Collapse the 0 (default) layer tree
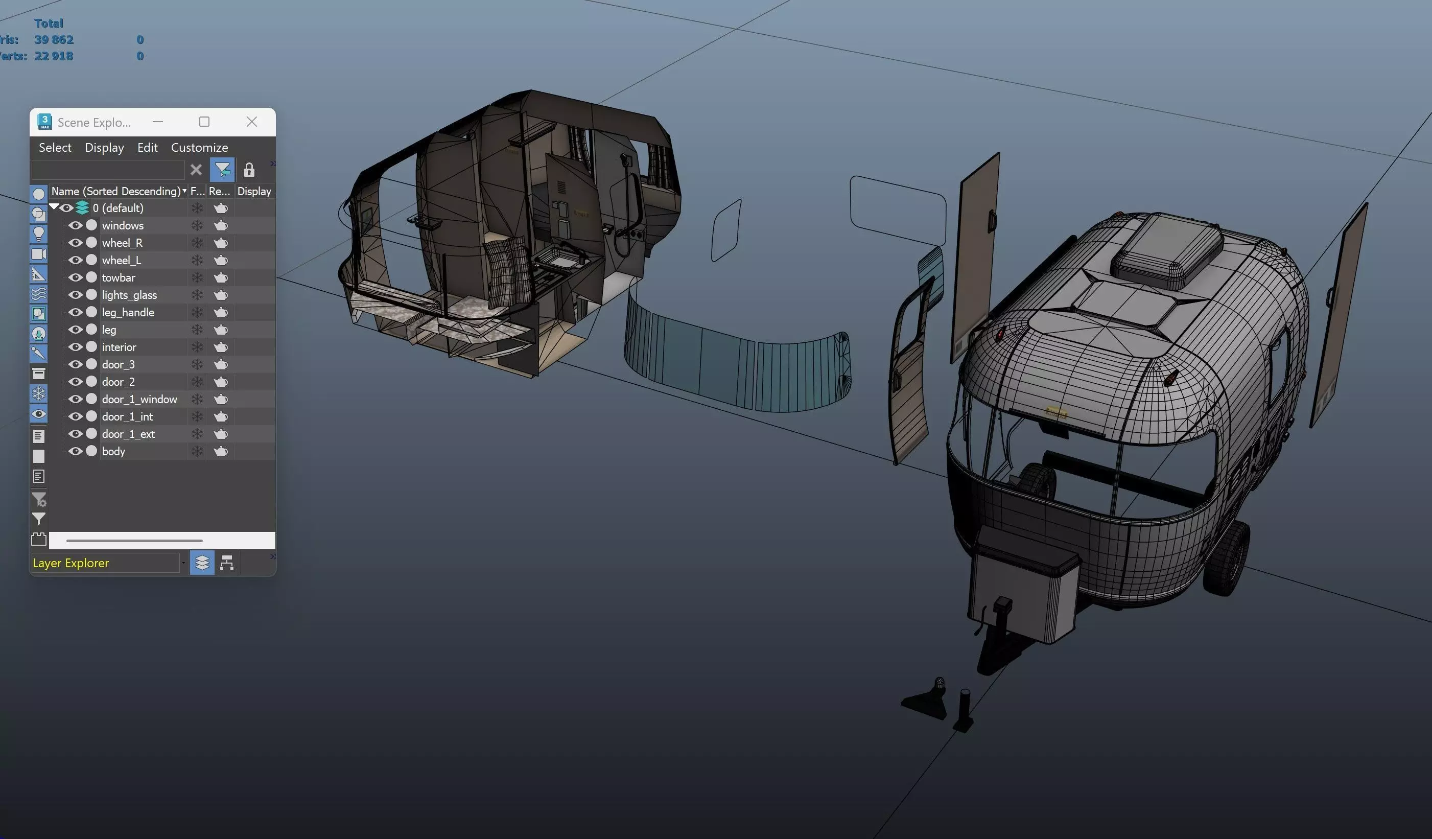 pyautogui.click(x=54, y=207)
